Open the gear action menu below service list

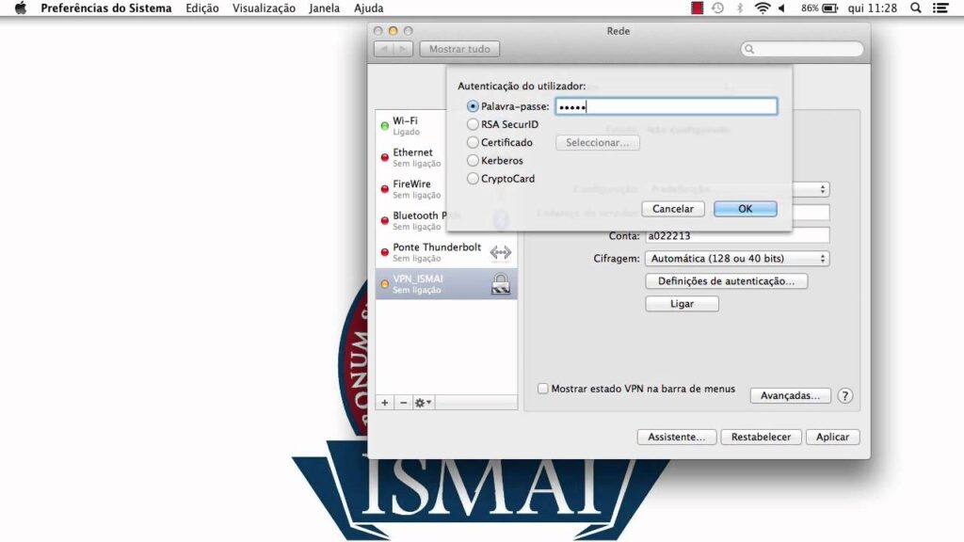[423, 403]
